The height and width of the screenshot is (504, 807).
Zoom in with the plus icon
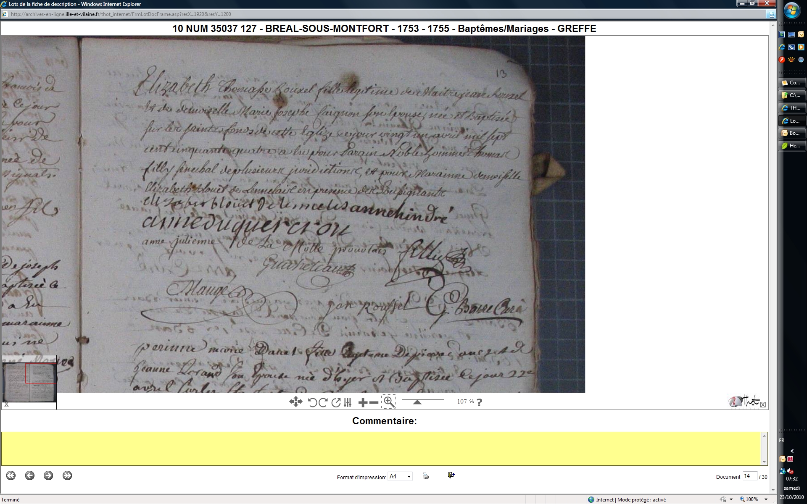click(x=363, y=402)
